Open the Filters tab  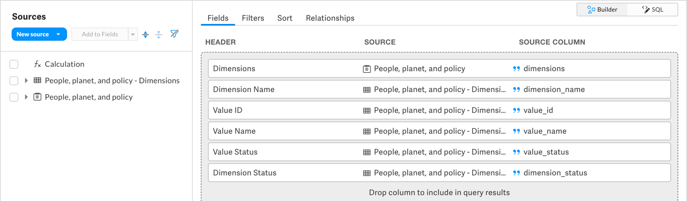click(x=253, y=18)
